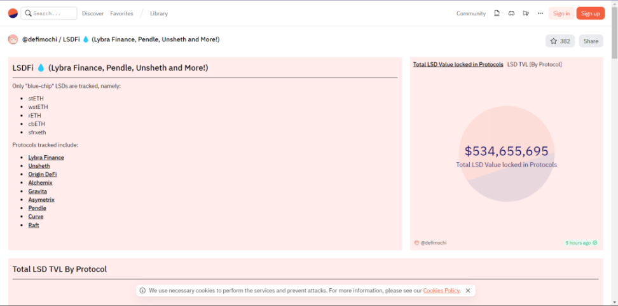Open the Pendle link
The image size is (618, 306).
37,208
